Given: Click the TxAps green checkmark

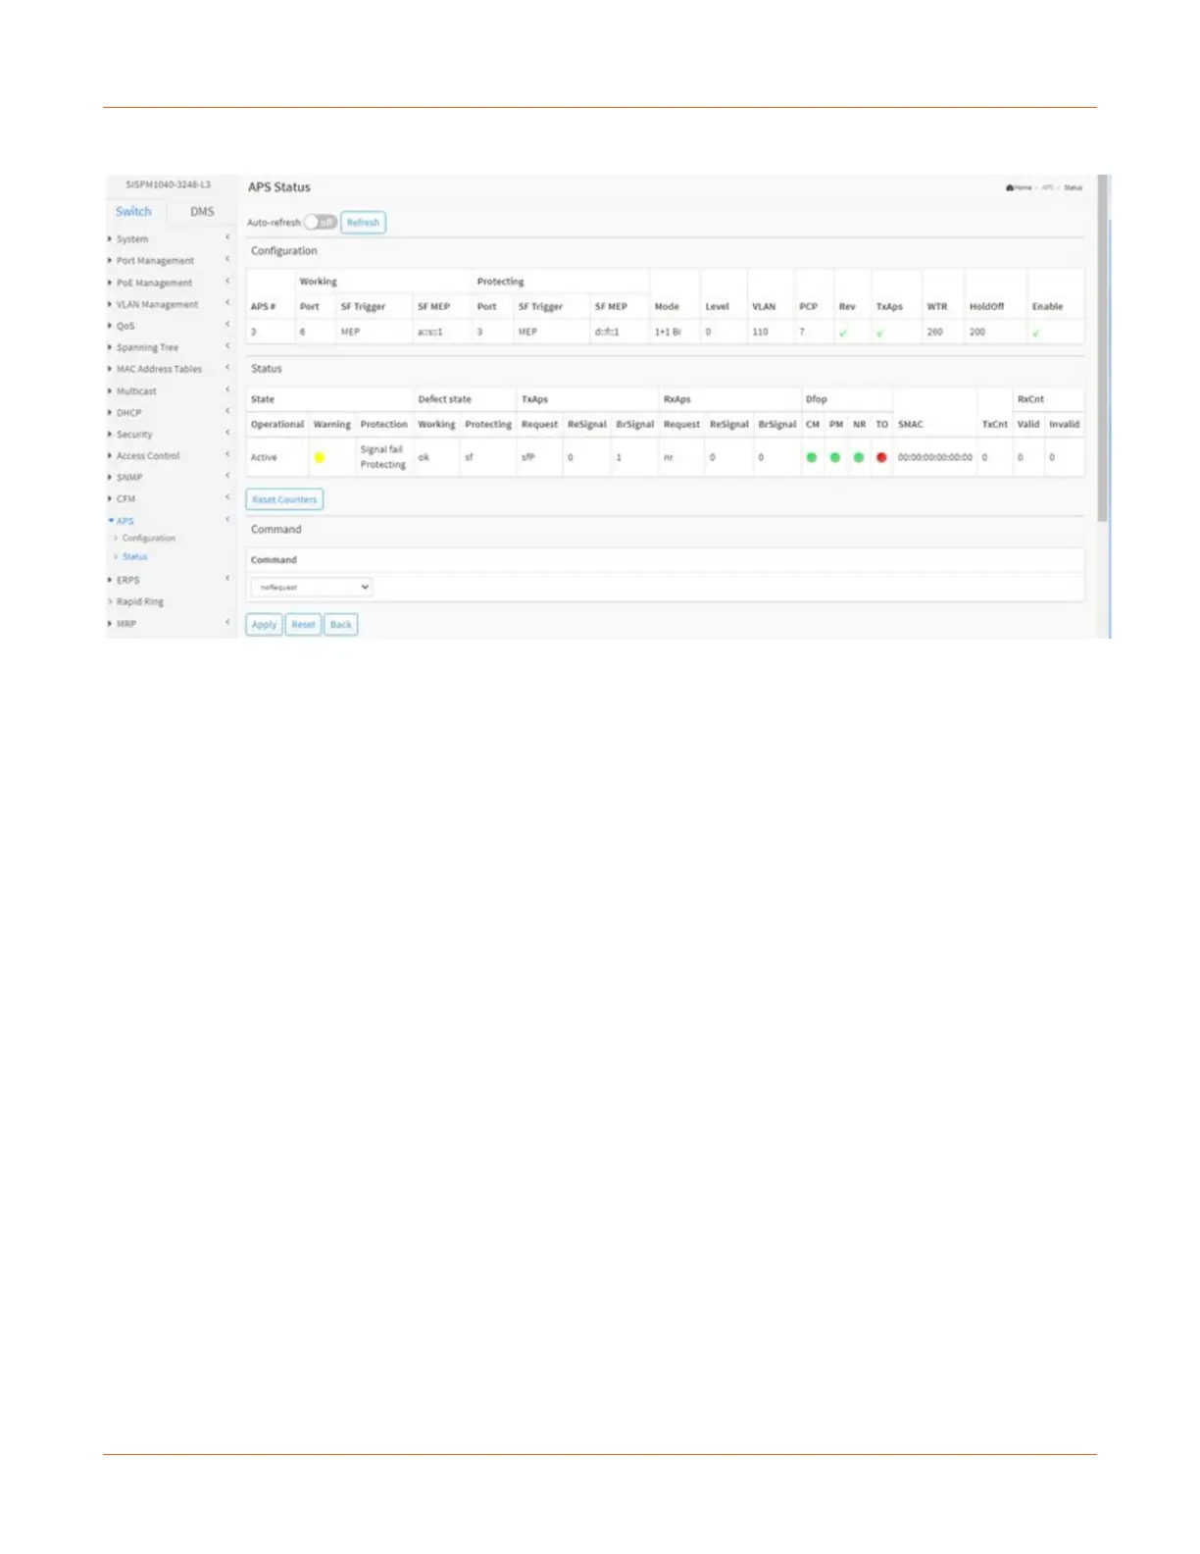Looking at the screenshot, I should click(880, 333).
